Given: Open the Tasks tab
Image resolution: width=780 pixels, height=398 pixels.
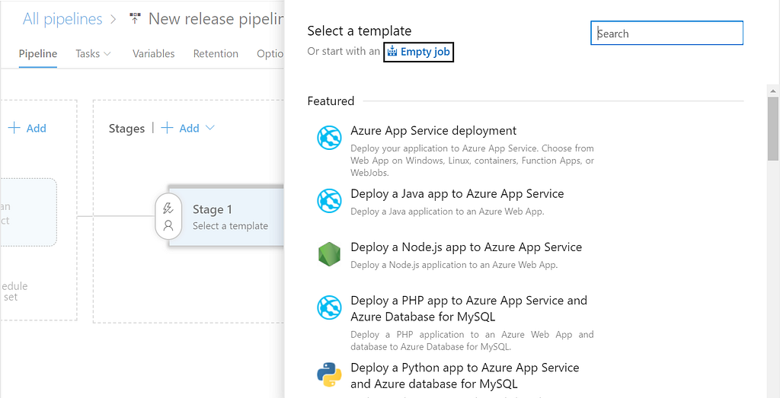Looking at the screenshot, I should tap(88, 54).
